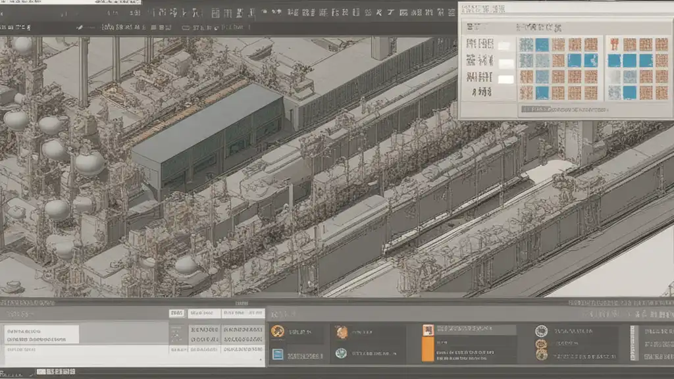The height and width of the screenshot is (379, 674).
Task: Pick the blue swatch in left palette grid's top row
Action: [x=542, y=44]
